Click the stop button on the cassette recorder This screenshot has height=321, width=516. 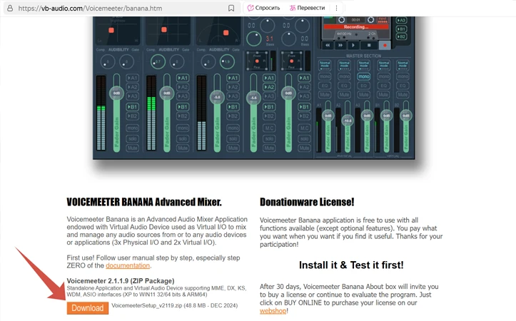369,45
